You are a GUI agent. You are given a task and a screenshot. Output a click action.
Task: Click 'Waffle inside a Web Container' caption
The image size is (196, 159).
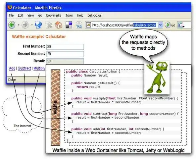coord(119,150)
